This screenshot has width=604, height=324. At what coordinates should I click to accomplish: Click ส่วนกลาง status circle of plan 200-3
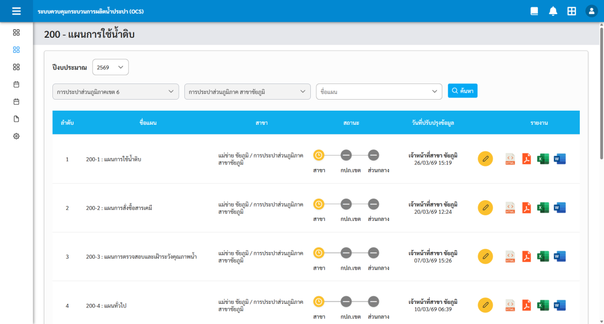pos(373,253)
